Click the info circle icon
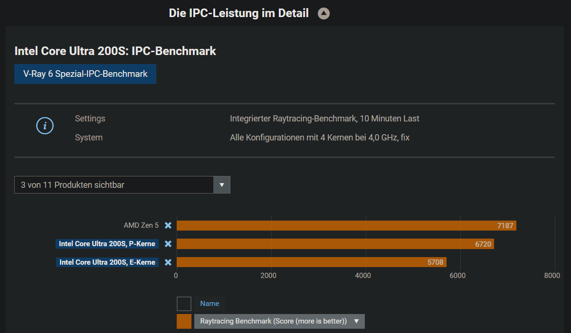The height and width of the screenshot is (333, 571). (x=45, y=126)
